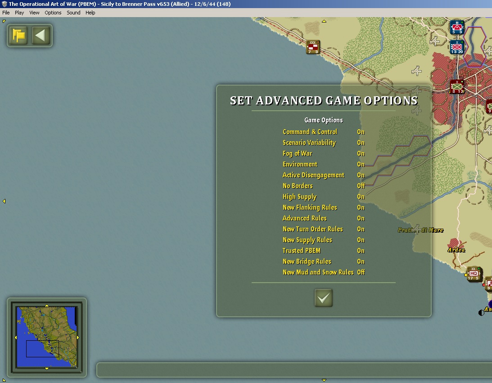Open the Help menu
Image resolution: width=492 pixels, height=383 pixels.
pos(90,13)
